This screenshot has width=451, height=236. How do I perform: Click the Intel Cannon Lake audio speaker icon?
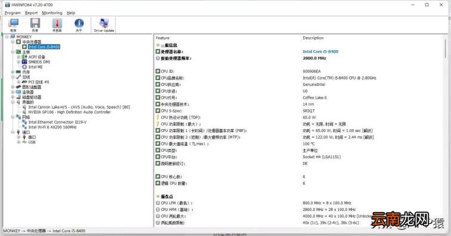[x=24, y=107]
